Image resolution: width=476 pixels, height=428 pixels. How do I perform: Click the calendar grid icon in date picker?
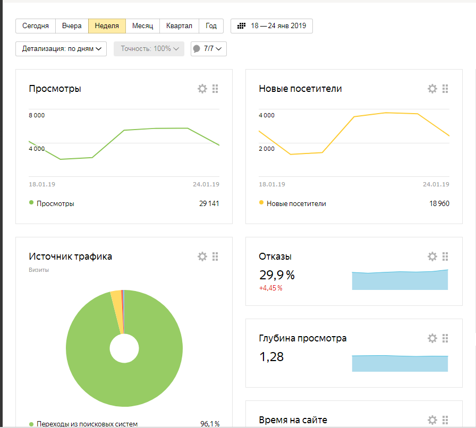(241, 26)
